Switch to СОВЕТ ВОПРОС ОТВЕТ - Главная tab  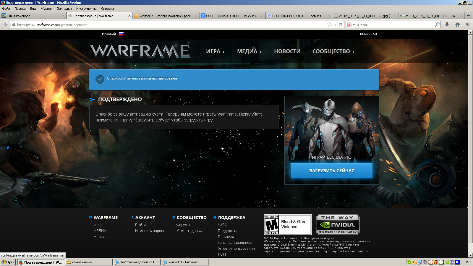298,16
